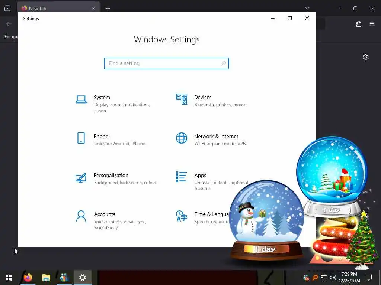Open the Devices keyboard and speaker icon

[x=182, y=99]
